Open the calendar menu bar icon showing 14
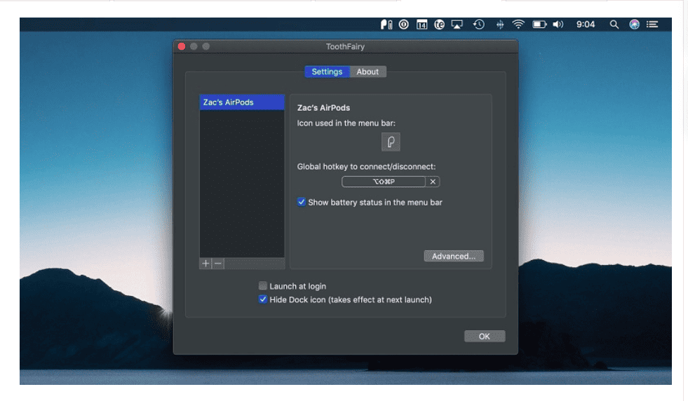This screenshot has height=401, width=688. pos(421,25)
